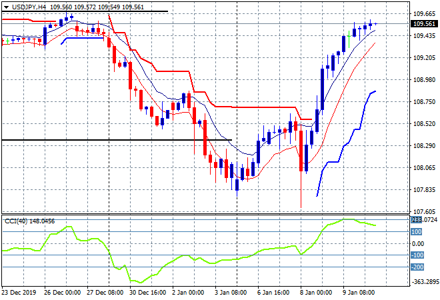Click the 108.290 price scale value
This screenshot has width=440, height=300.
coord(424,145)
